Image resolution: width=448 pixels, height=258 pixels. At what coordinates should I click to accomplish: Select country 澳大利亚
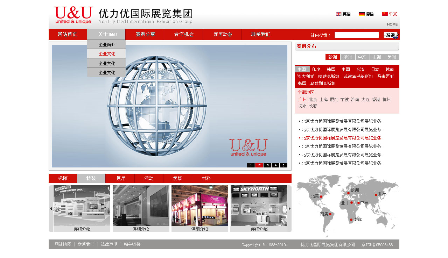(306, 77)
